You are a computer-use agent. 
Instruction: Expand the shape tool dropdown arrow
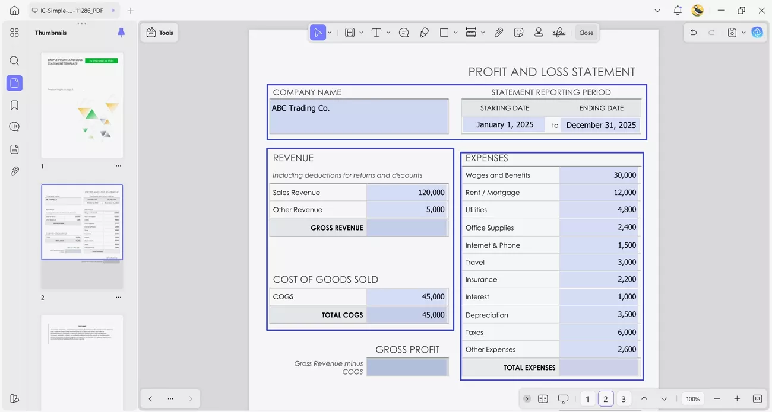455,33
